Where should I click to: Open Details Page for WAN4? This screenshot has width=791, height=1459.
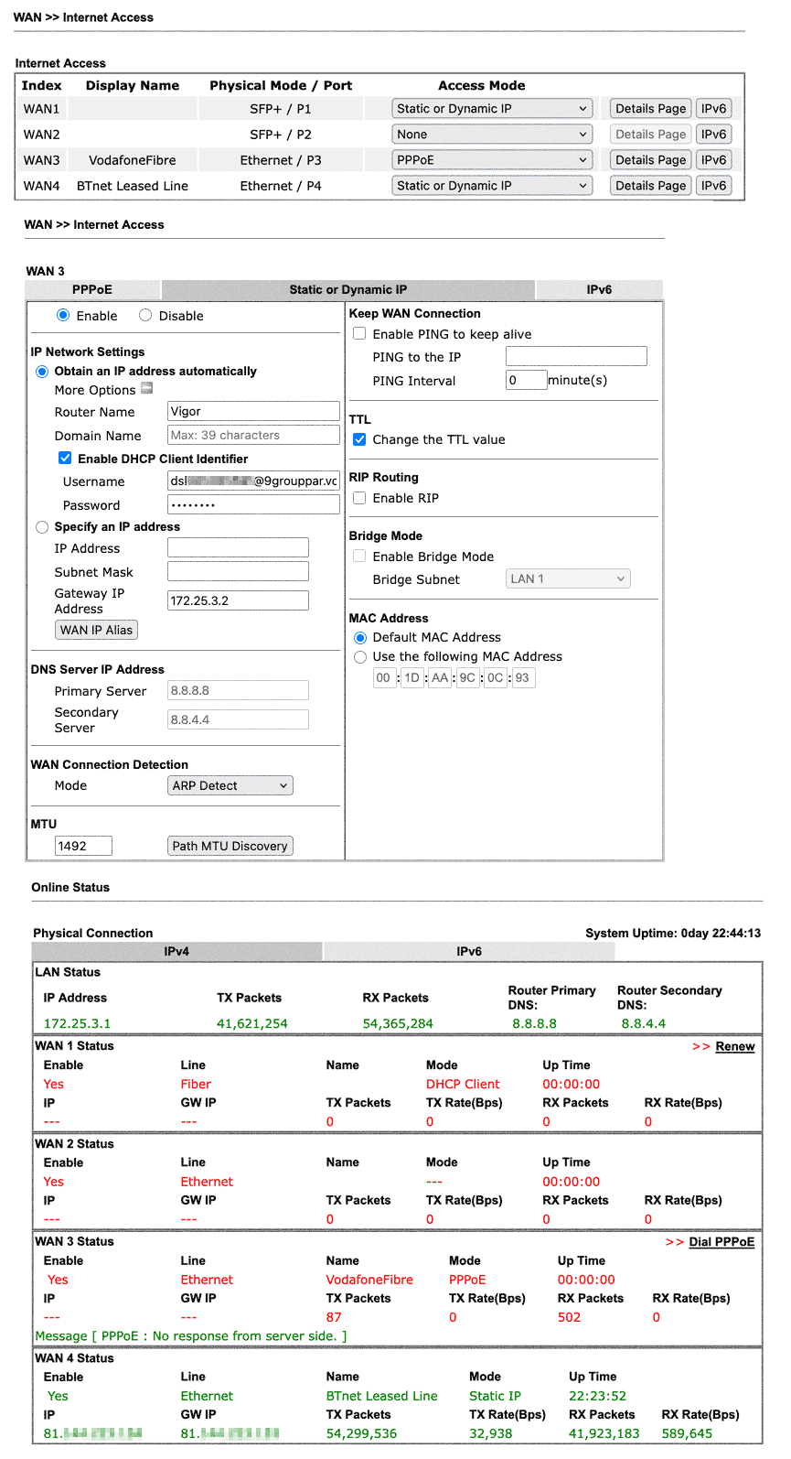click(650, 185)
